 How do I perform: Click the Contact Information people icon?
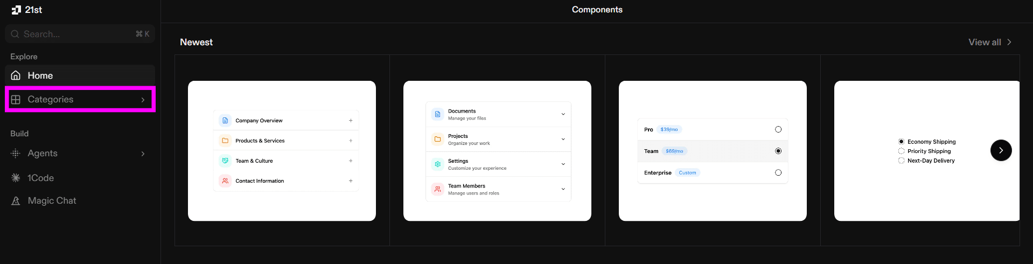coord(225,181)
